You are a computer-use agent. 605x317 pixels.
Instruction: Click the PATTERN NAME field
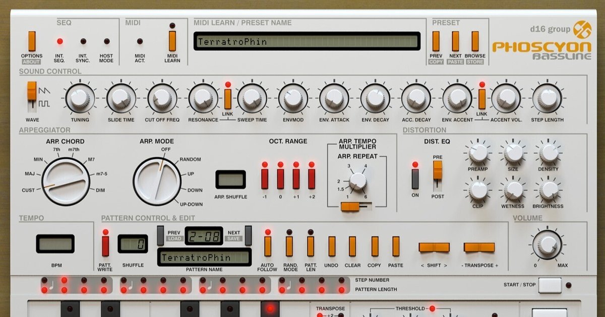point(204,257)
